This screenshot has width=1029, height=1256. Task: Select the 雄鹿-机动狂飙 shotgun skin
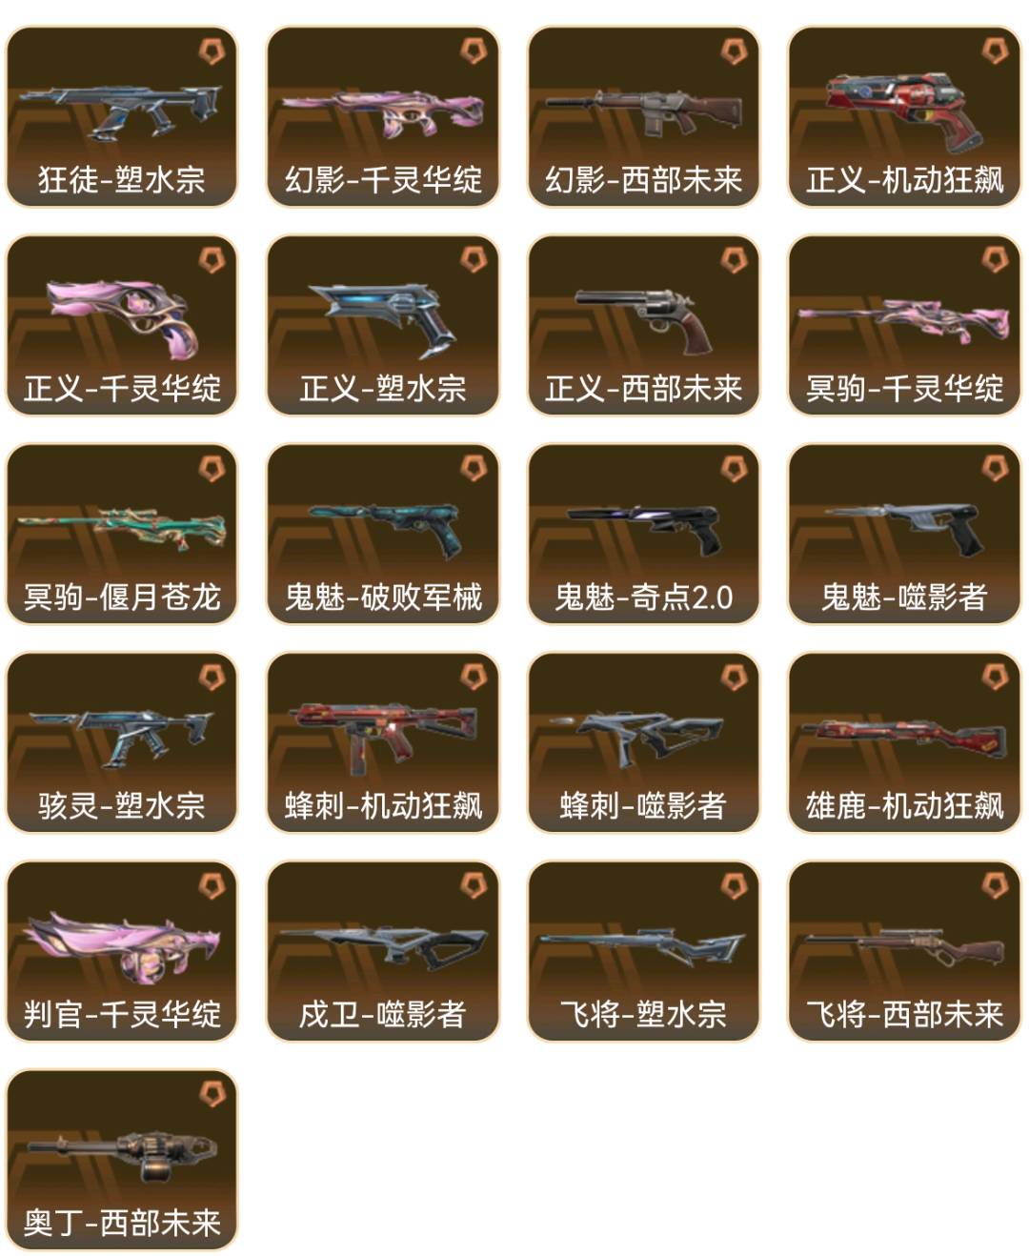pos(904,742)
